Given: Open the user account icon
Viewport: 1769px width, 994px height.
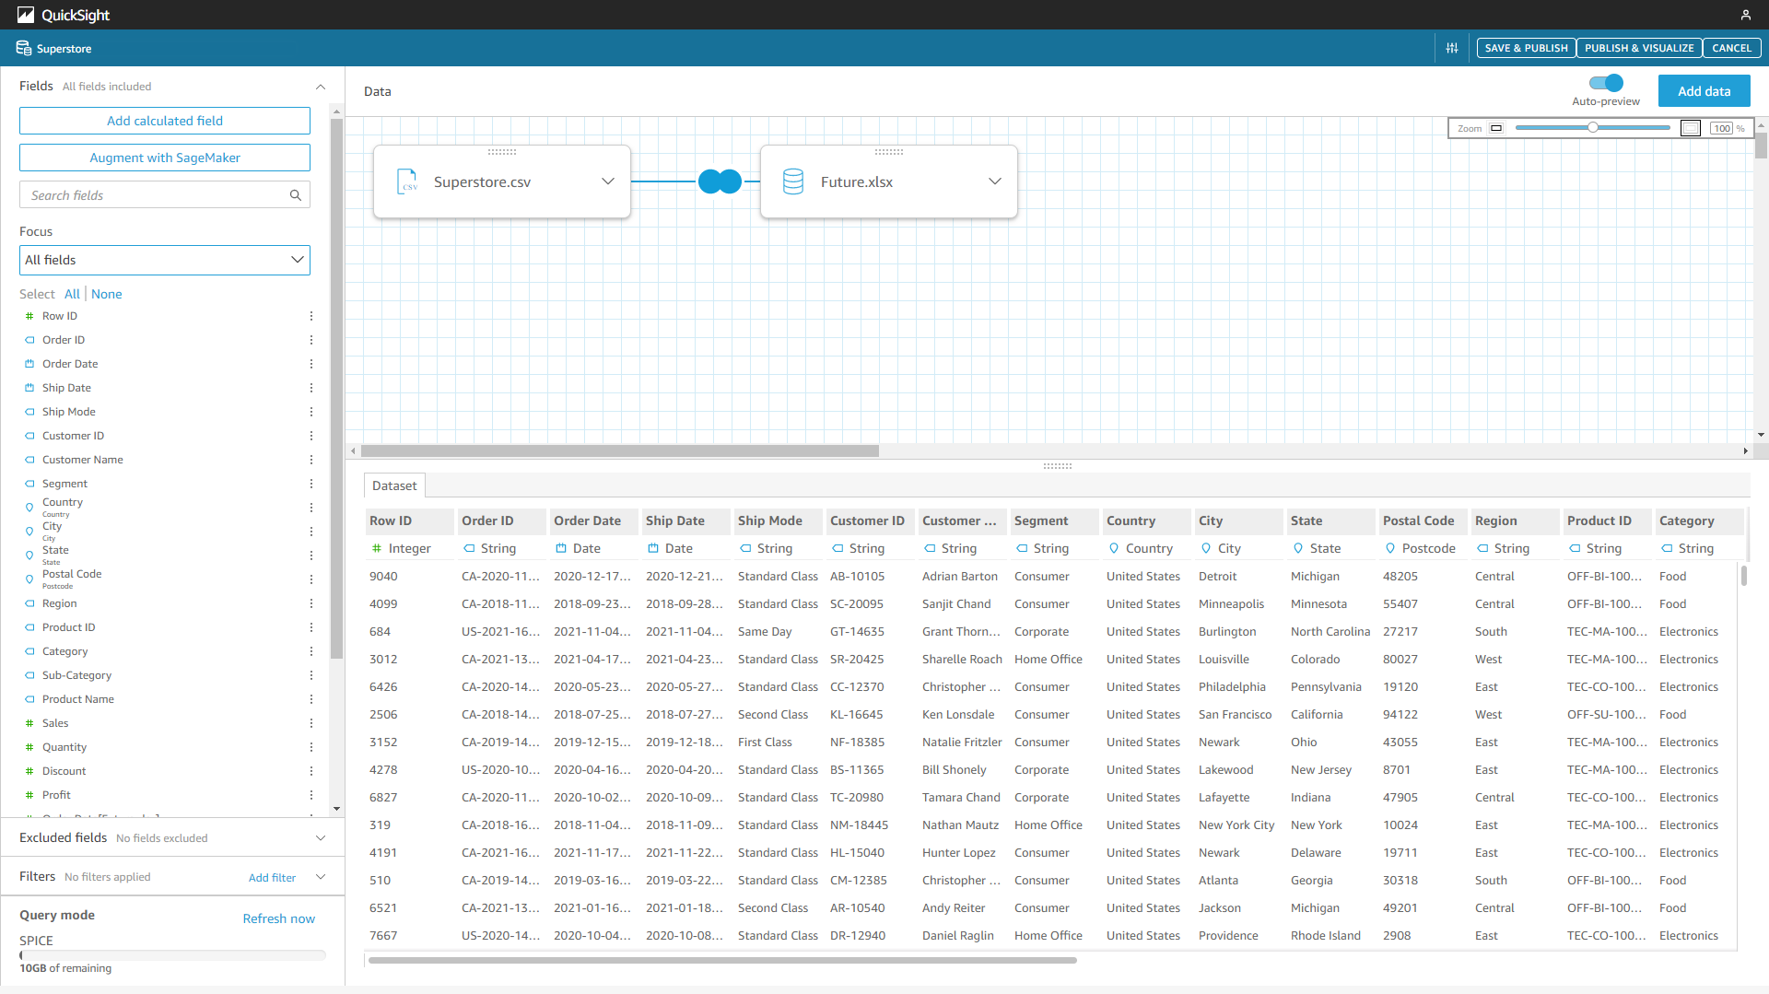Looking at the screenshot, I should 1745,15.
